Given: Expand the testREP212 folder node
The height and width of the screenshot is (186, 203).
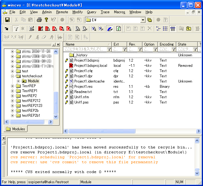Looking at the screenshot, I should coord(12,101).
